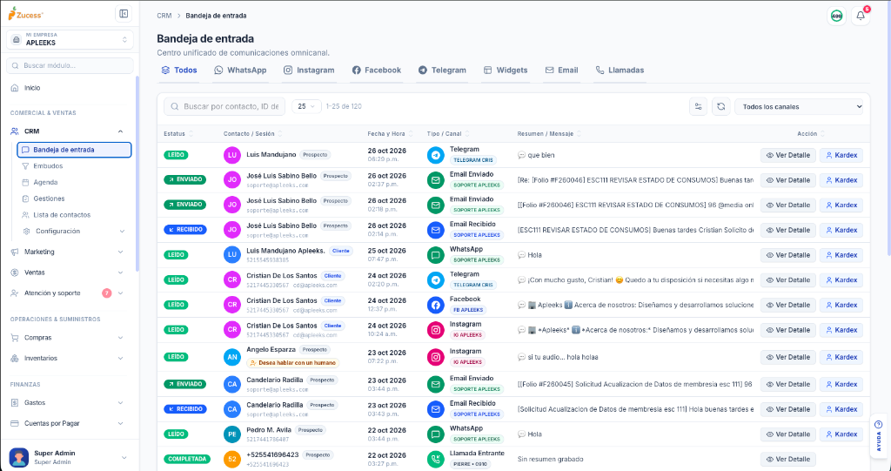Focus the Buscar por contacto search field
The height and width of the screenshot is (471, 891).
[x=224, y=106]
